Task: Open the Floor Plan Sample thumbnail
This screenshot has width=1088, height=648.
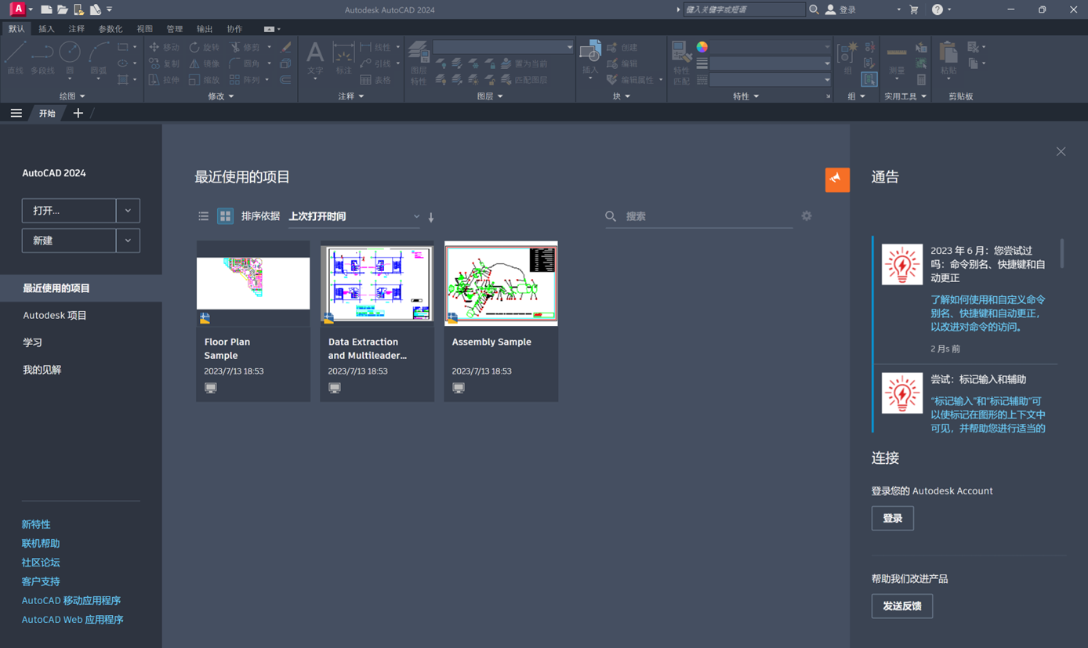Action: pos(253,284)
